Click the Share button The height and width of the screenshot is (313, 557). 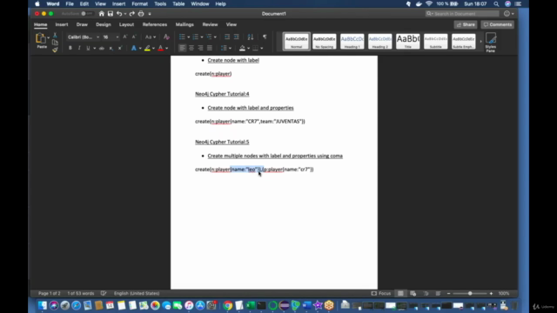[x=466, y=24]
